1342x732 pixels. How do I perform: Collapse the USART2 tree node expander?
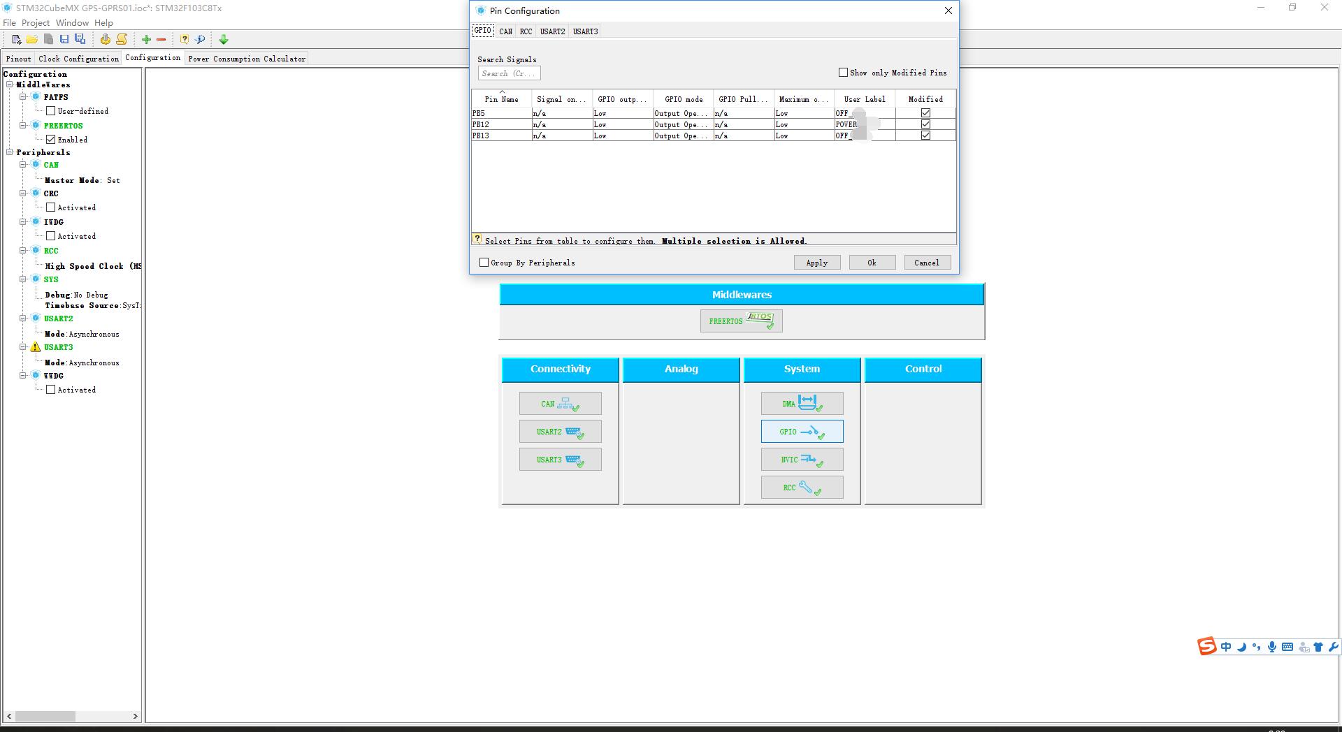click(x=22, y=318)
